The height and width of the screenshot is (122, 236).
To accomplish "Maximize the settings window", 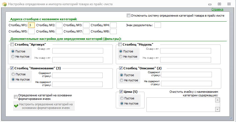I will click(x=220, y=4).
